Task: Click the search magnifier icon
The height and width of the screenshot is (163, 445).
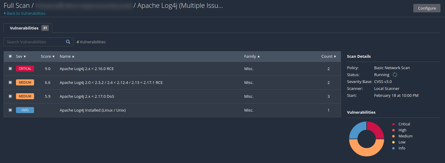Action: (x=68, y=42)
